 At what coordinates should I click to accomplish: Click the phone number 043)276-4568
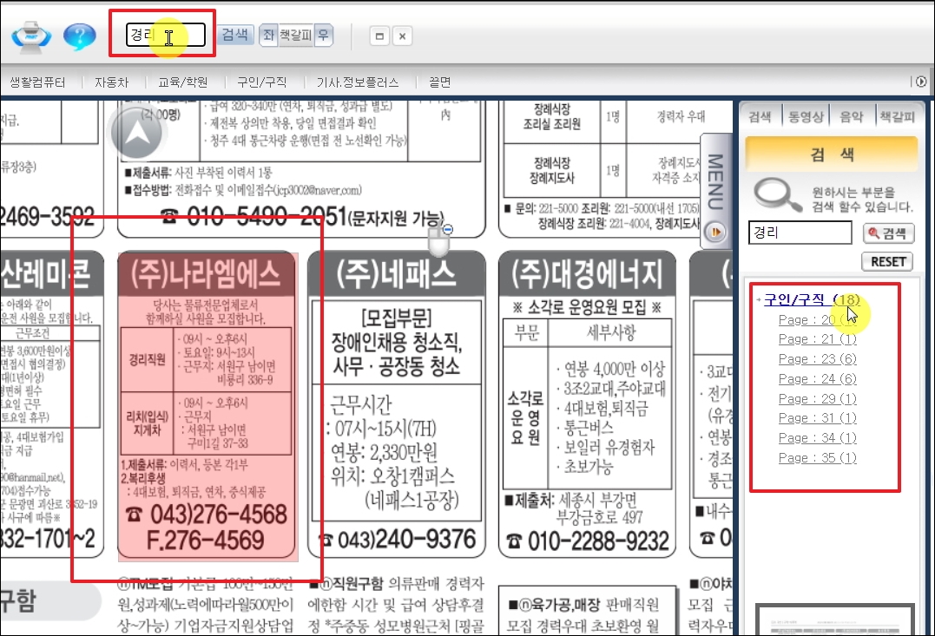tap(207, 515)
